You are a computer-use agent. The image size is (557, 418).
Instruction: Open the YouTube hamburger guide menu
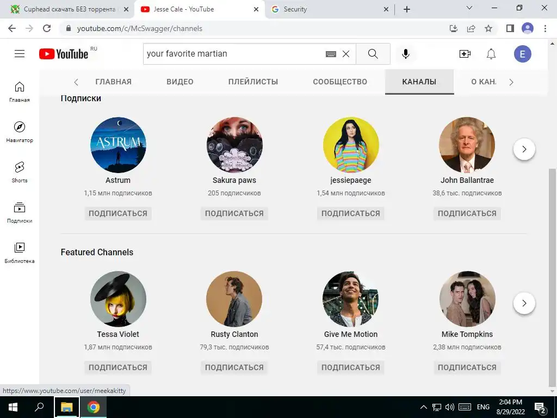(x=20, y=54)
